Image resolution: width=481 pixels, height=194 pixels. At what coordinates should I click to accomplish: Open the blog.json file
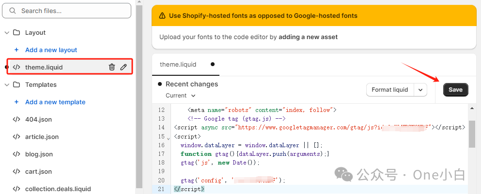[39, 154]
